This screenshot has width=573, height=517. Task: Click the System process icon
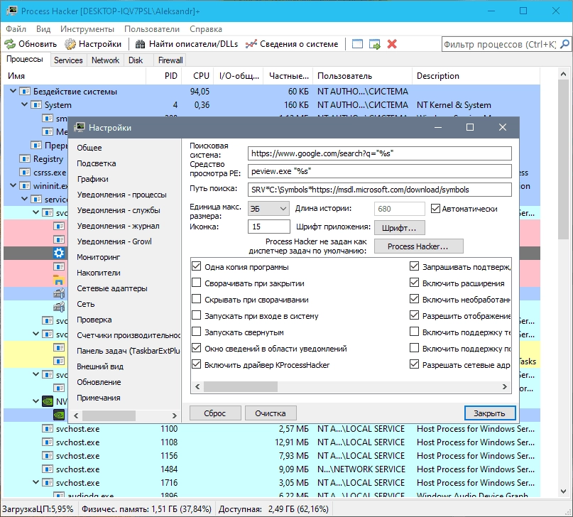(x=36, y=105)
